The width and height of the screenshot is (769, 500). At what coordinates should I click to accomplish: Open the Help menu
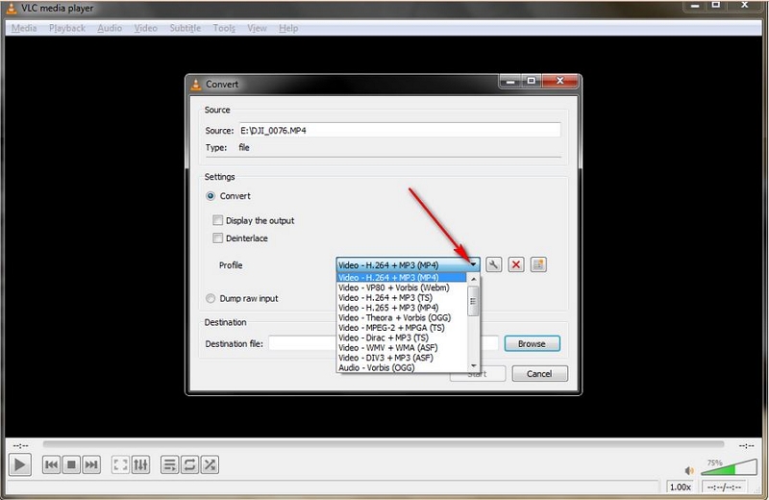tap(288, 28)
